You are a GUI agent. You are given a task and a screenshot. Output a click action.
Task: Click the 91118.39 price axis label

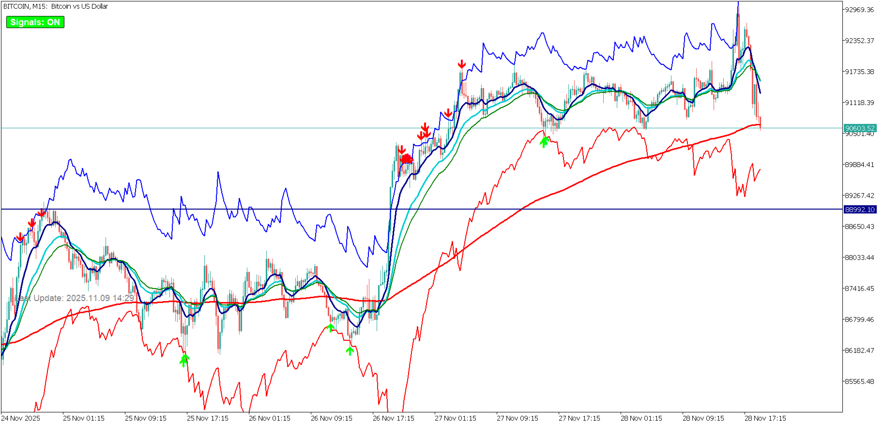[x=860, y=103]
